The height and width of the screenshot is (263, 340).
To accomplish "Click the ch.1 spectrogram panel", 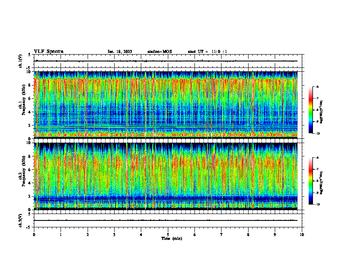I will 166,105.
